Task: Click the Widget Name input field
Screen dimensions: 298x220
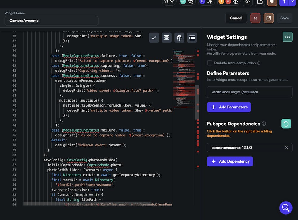Action: pyautogui.click(x=52, y=21)
